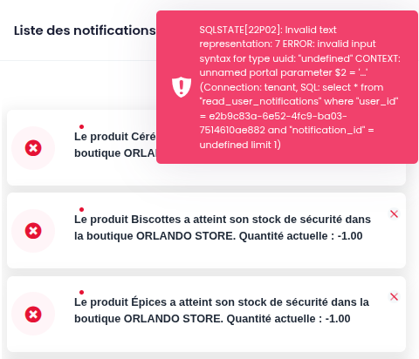
Task: Click the 'Liste des notifications' heading
Action: pyautogui.click(x=85, y=30)
